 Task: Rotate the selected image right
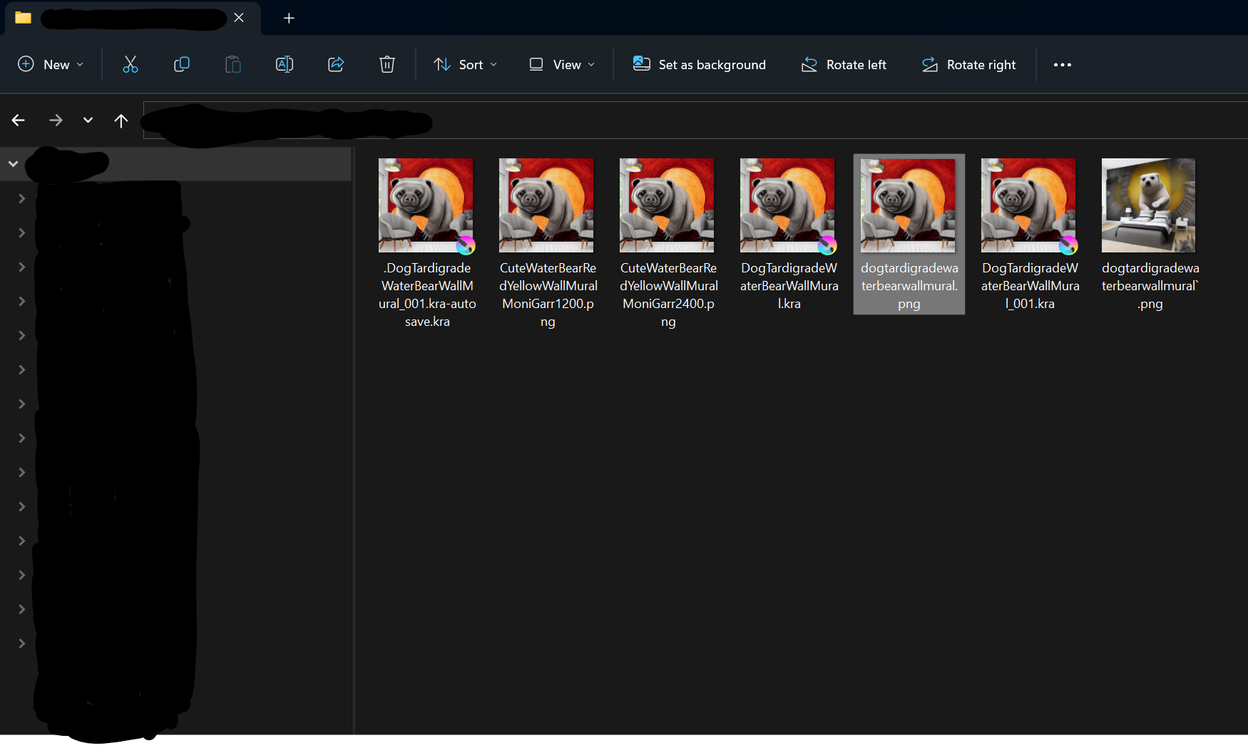[968, 65]
